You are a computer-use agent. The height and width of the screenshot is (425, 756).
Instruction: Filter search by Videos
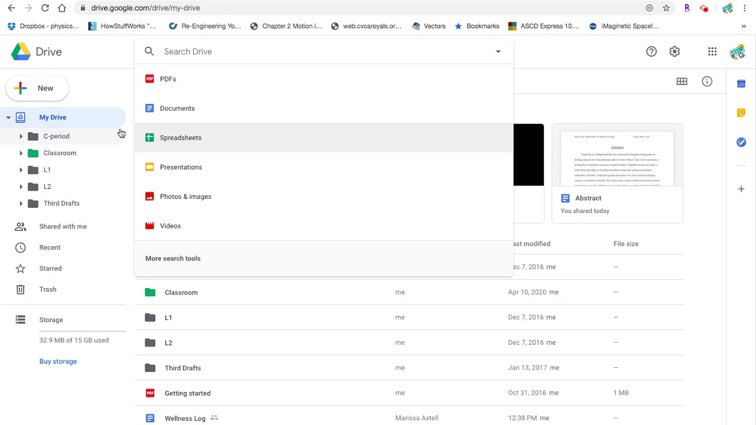tap(324, 226)
